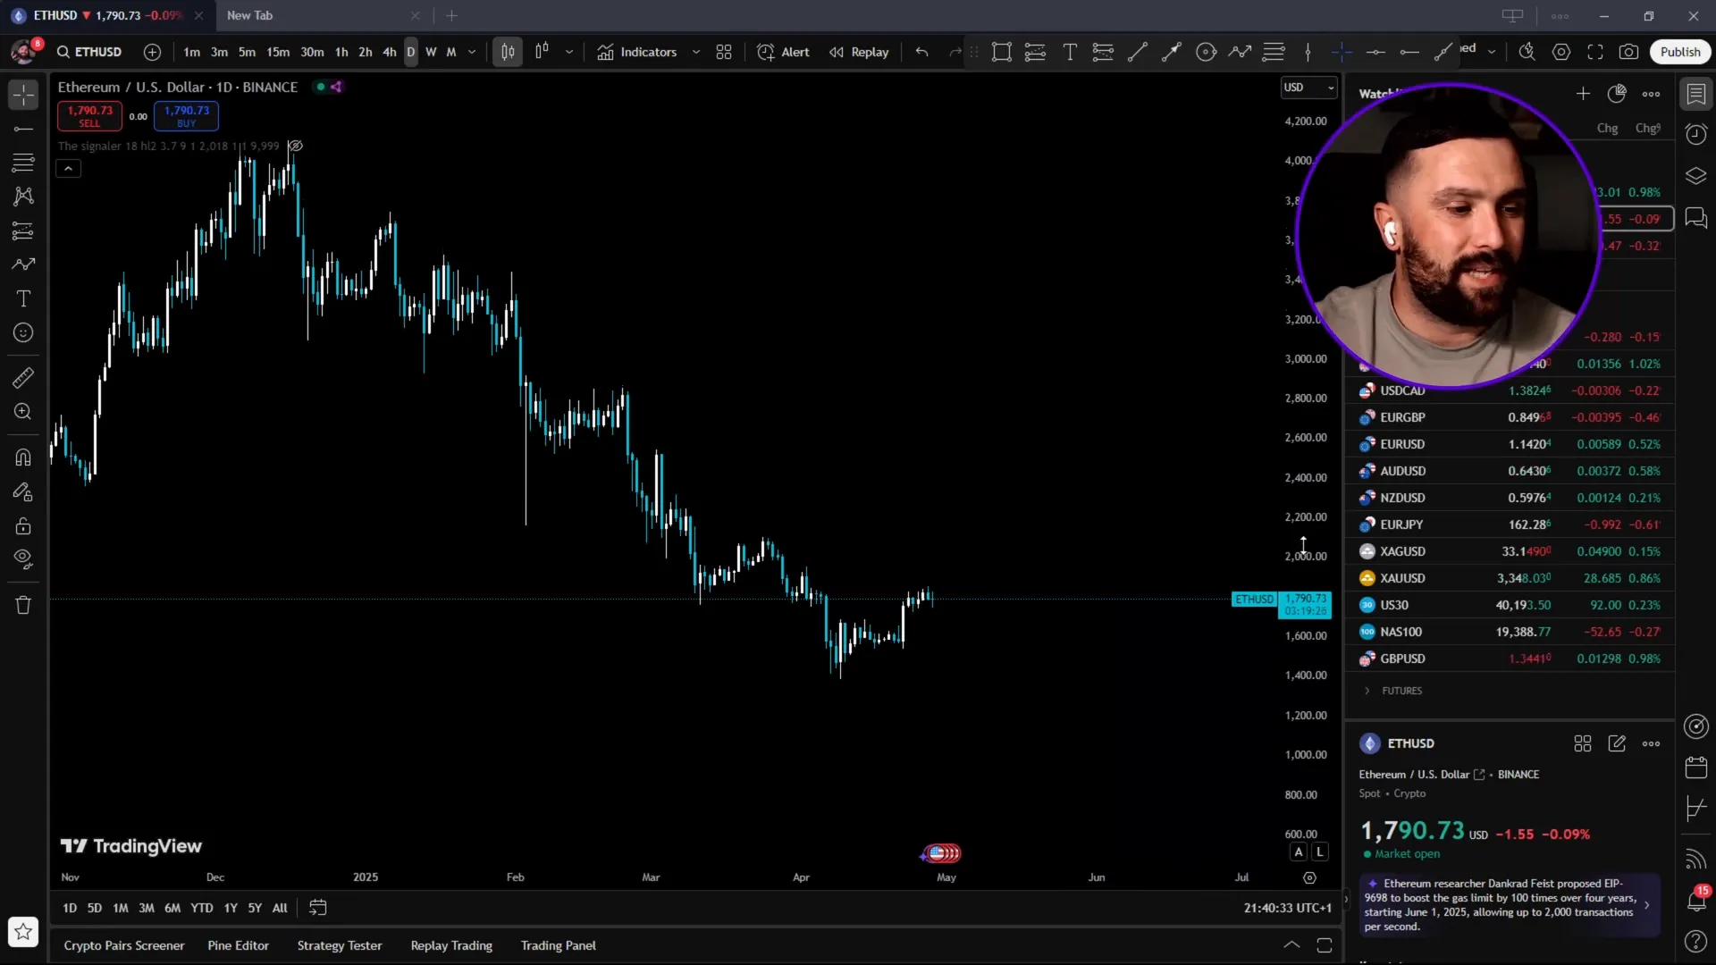Click the 1,790.73 SELL button

click(x=89, y=115)
